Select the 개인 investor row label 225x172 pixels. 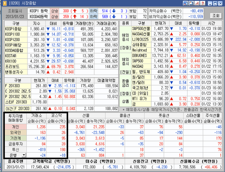coord(16,127)
